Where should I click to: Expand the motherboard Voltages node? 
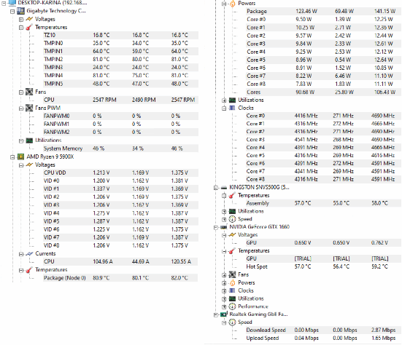(x=21, y=19)
